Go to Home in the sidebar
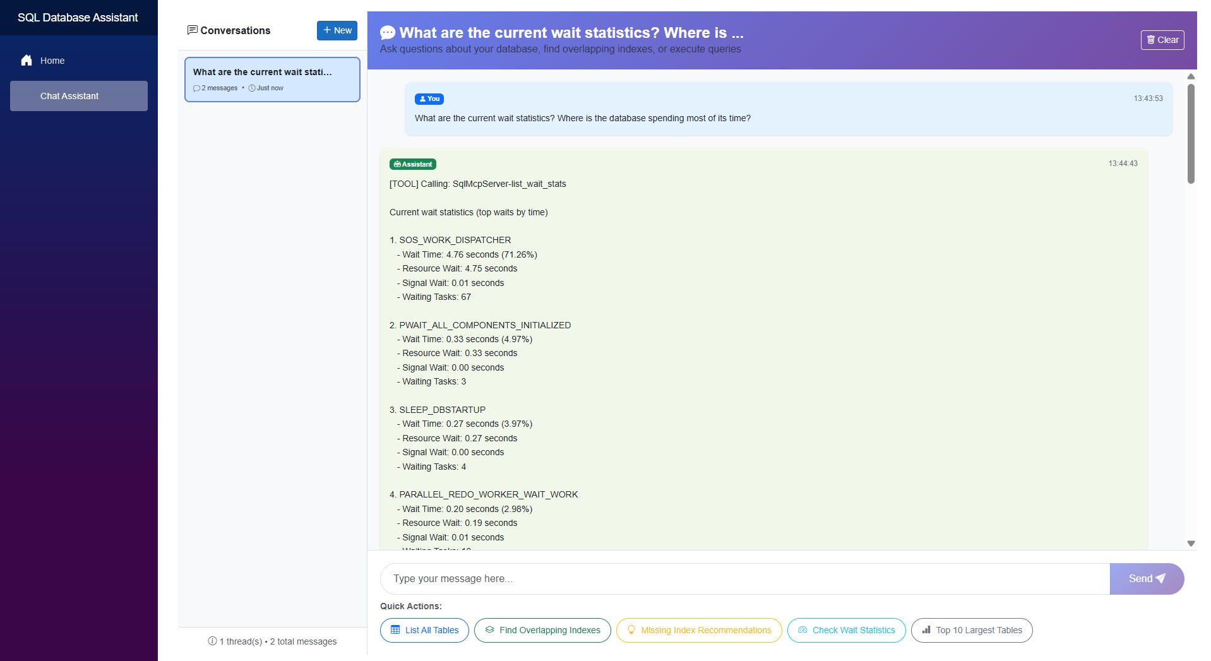Image resolution: width=1211 pixels, height=661 pixels. pos(52,61)
